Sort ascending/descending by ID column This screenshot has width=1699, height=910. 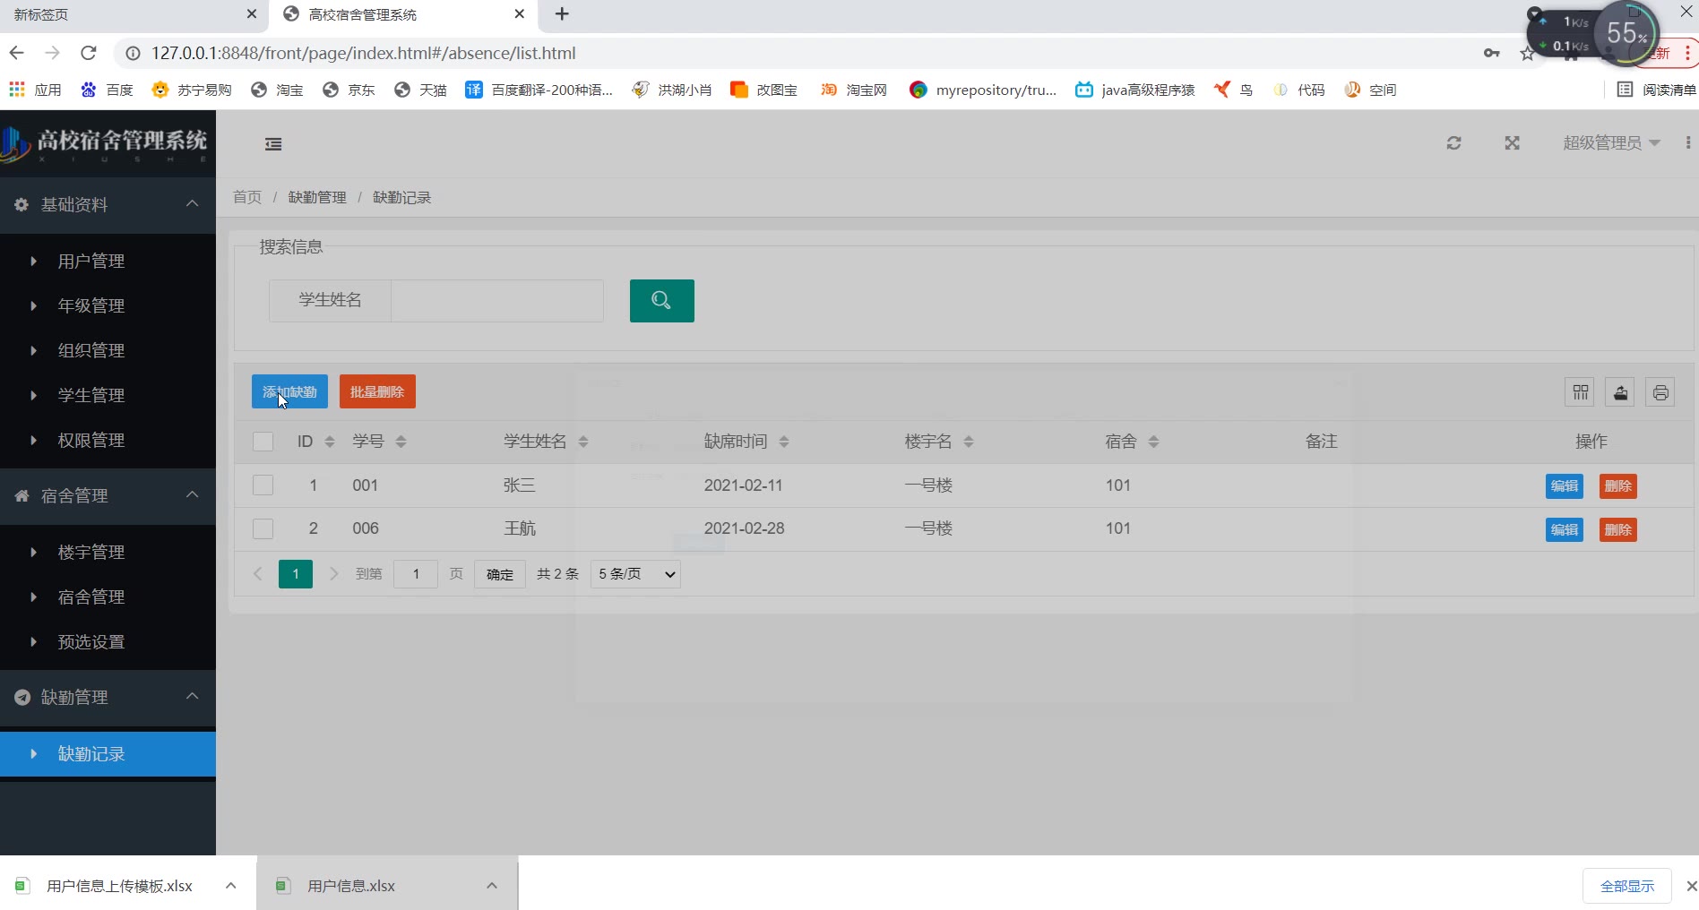click(329, 442)
